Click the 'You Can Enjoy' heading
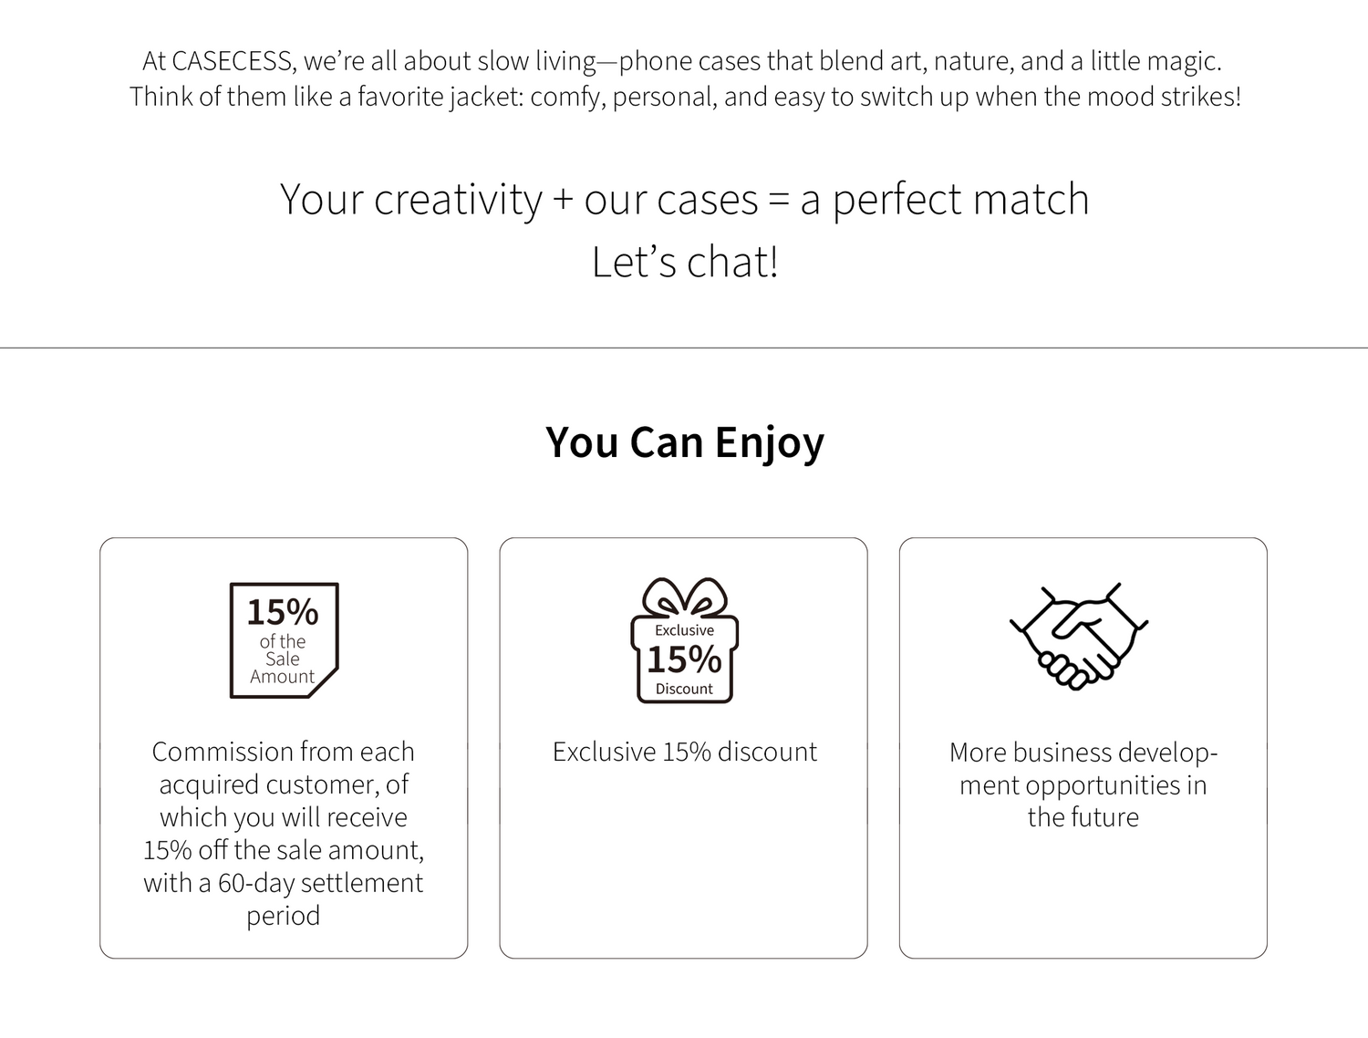This screenshot has width=1368, height=1038. point(685,443)
